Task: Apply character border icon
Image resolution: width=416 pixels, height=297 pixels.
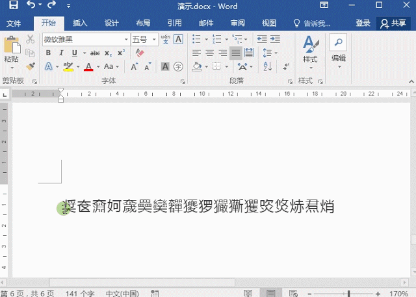Action: (178, 39)
